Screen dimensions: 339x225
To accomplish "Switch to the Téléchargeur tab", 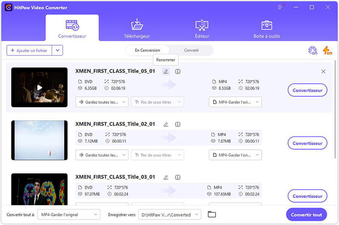I will click(x=137, y=28).
